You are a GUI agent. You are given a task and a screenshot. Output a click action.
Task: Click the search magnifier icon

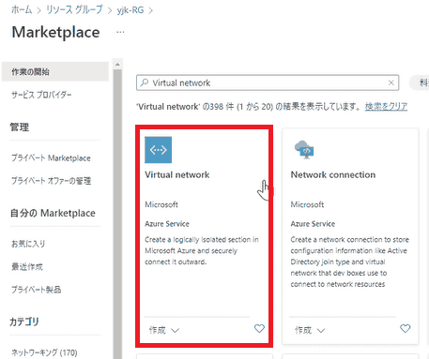[145, 82]
